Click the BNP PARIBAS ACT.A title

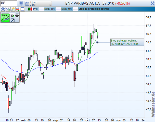click(x=83, y=3)
